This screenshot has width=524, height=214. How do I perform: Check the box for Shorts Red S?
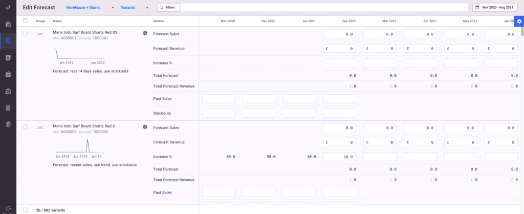(x=25, y=127)
